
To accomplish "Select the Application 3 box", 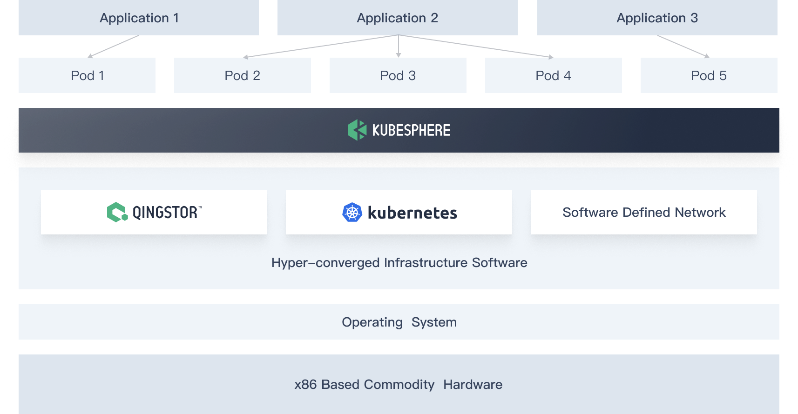I will 657,18.
